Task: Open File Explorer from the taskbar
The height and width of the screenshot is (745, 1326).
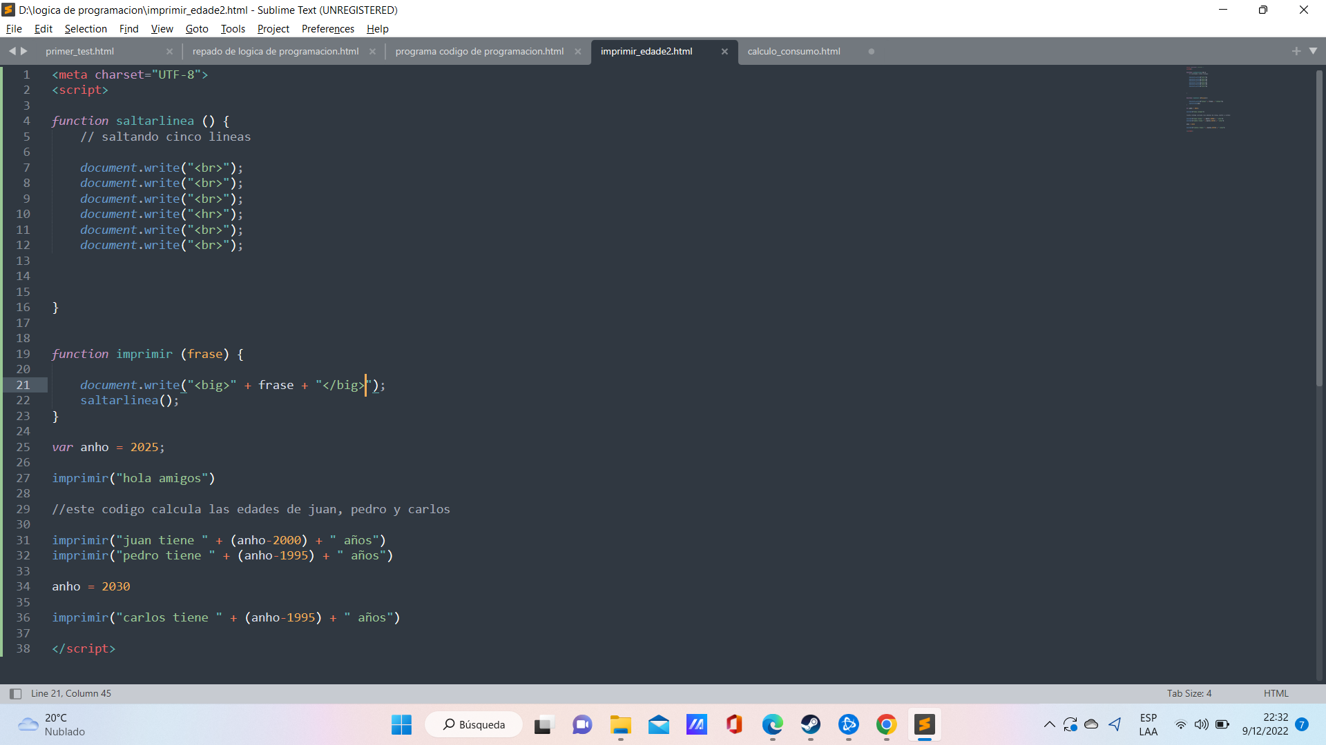Action: (x=620, y=724)
